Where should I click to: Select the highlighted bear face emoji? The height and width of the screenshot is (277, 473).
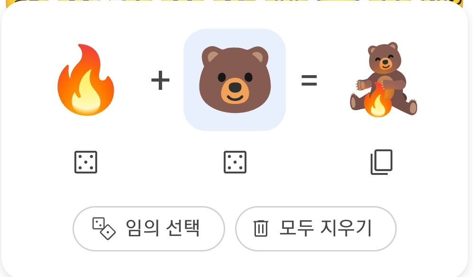click(x=235, y=80)
